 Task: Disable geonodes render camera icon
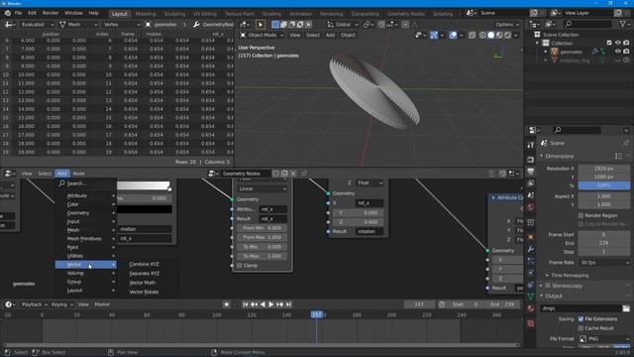pos(626,52)
